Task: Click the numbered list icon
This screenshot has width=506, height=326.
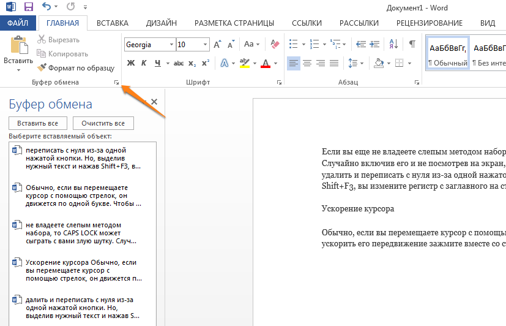Action: click(314, 44)
